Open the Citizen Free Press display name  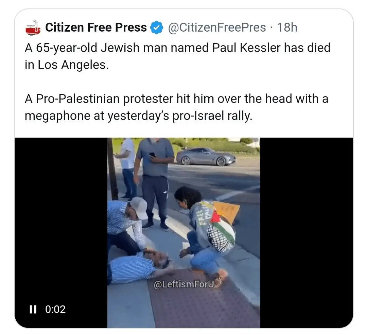pyautogui.click(x=96, y=28)
